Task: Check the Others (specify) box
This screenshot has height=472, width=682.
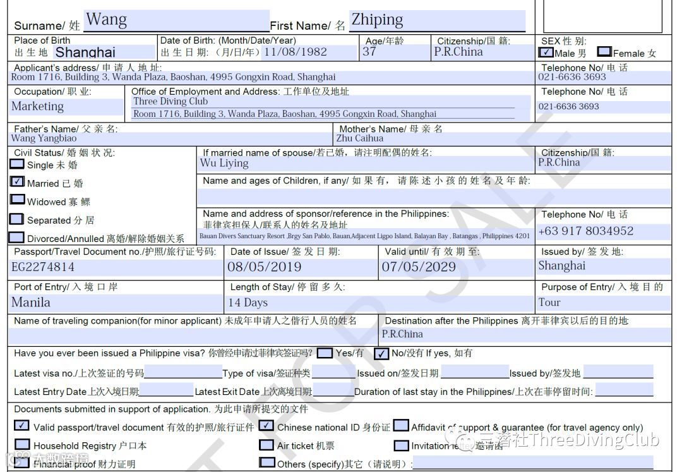Action: [x=266, y=463]
